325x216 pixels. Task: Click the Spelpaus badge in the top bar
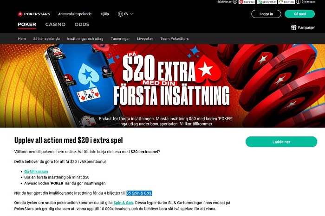247,2
